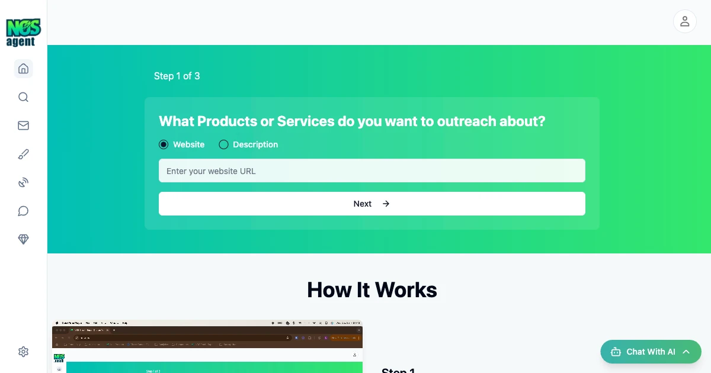
Task: Open the Settings gear icon
Action: point(24,352)
